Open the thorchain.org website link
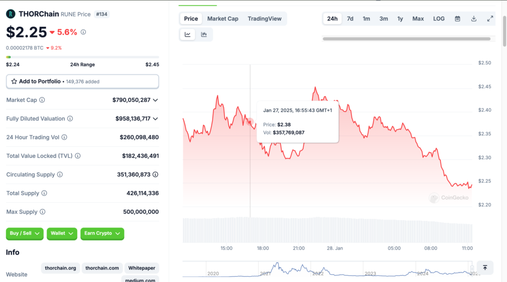The width and height of the screenshot is (507, 282). [60, 268]
